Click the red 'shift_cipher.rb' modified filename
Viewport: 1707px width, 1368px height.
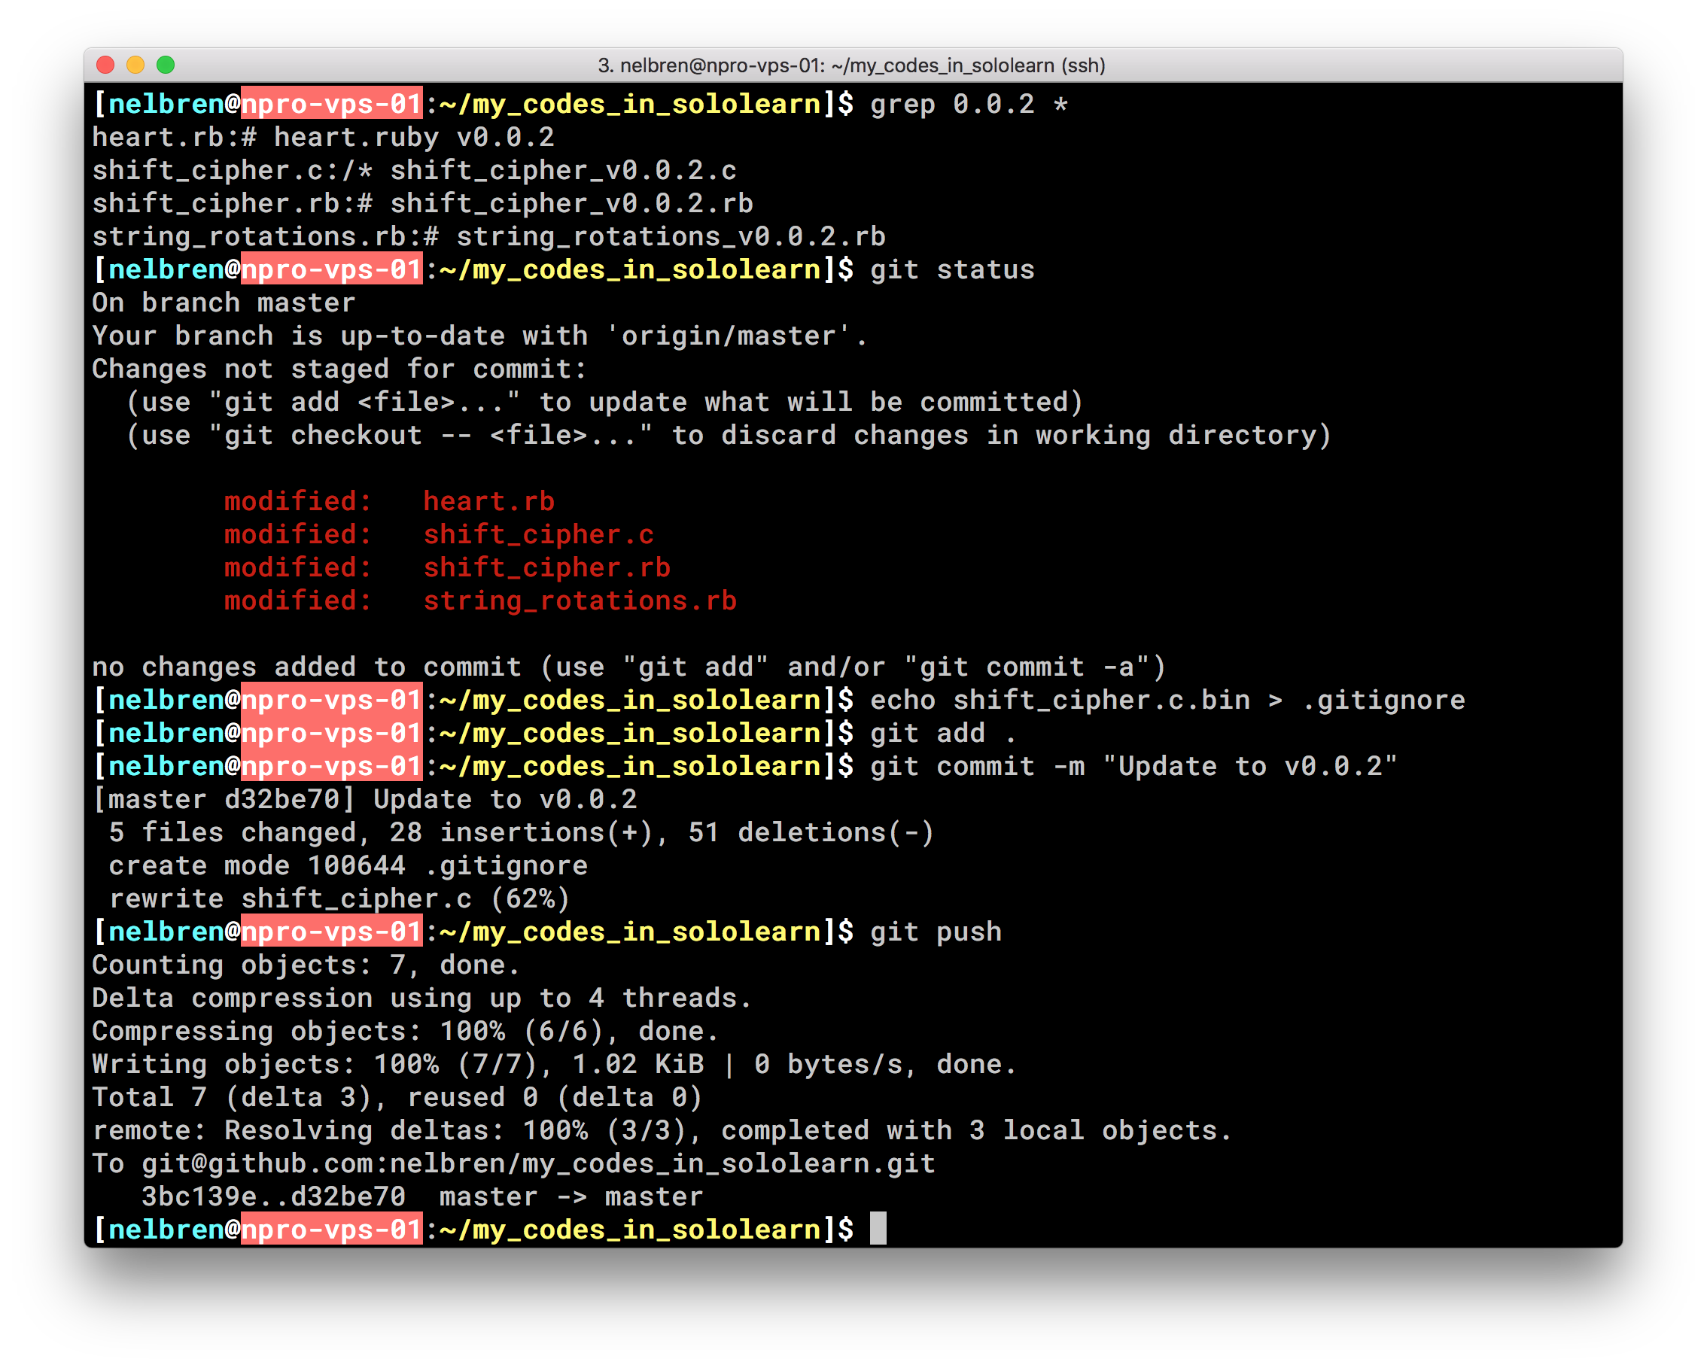pyautogui.click(x=546, y=567)
